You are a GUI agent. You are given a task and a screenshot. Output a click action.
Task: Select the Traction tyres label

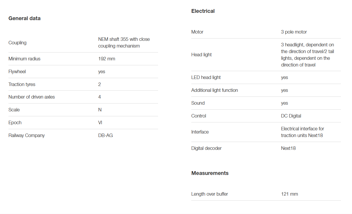(22, 85)
